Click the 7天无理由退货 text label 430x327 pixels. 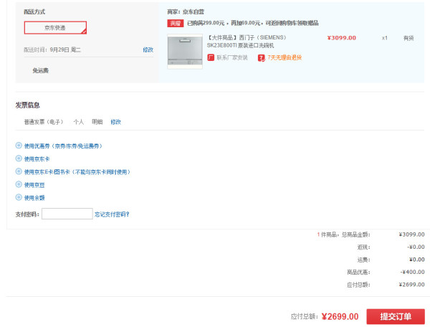tap(285, 57)
